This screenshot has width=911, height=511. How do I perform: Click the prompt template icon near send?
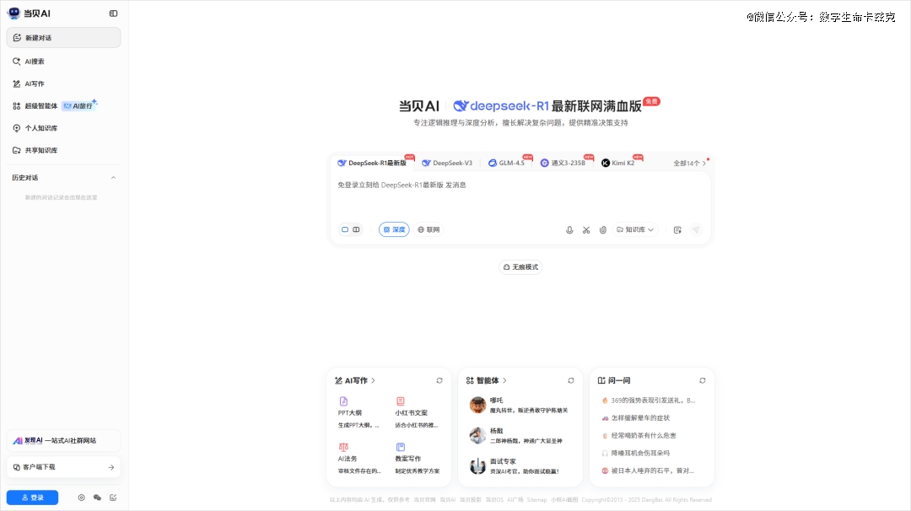(677, 230)
